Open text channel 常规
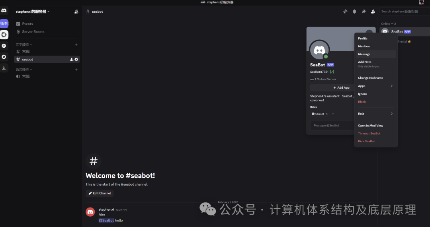This screenshot has height=227, width=430. click(47, 51)
